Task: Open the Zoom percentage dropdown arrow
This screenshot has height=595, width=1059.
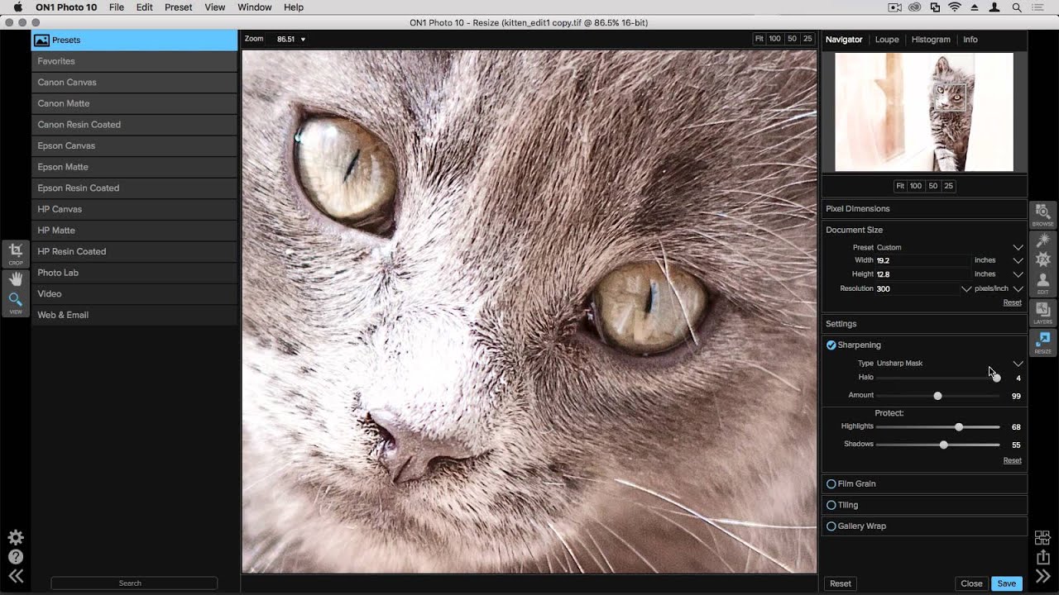Action: 303,40
